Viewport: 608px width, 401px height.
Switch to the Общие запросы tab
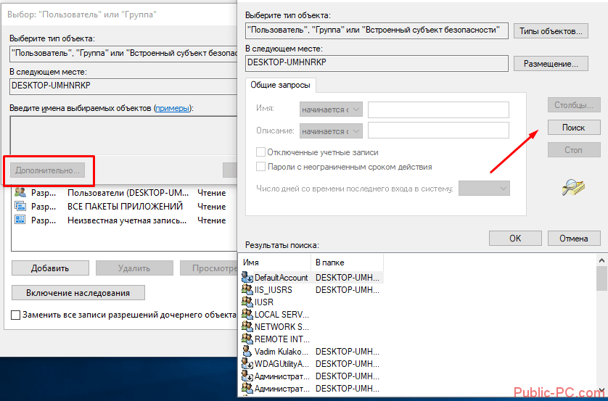[x=279, y=85]
